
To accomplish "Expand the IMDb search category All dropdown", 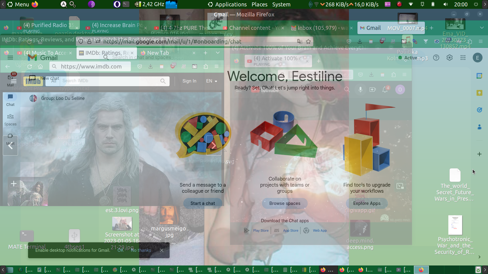I will point(54,81).
